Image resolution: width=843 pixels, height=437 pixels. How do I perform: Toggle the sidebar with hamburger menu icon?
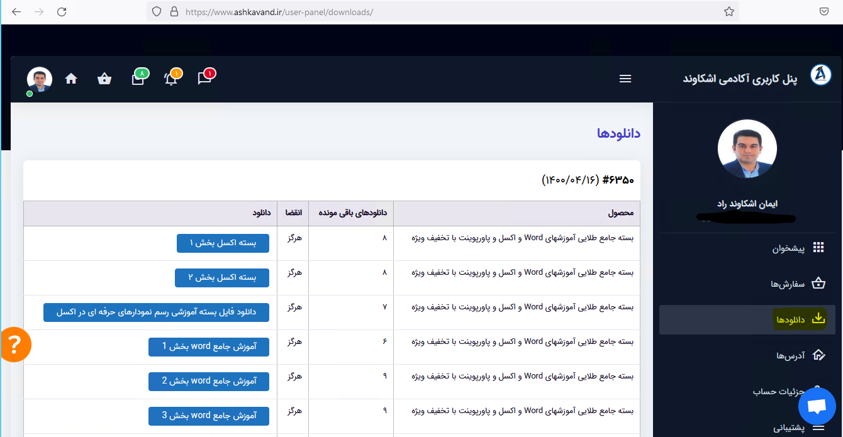tap(625, 79)
